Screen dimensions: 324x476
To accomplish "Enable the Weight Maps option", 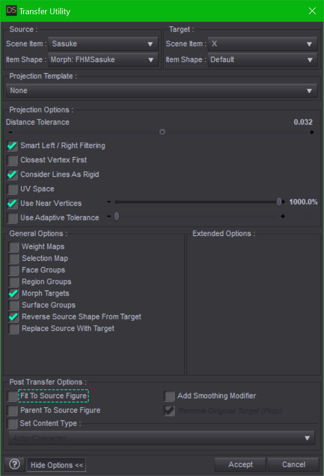I will pyautogui.click(x=14, y=247).
